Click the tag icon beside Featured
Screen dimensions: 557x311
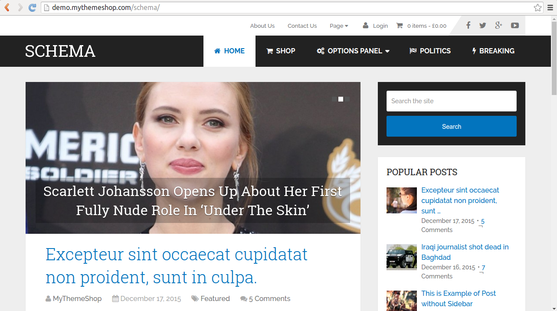[195, 299]
